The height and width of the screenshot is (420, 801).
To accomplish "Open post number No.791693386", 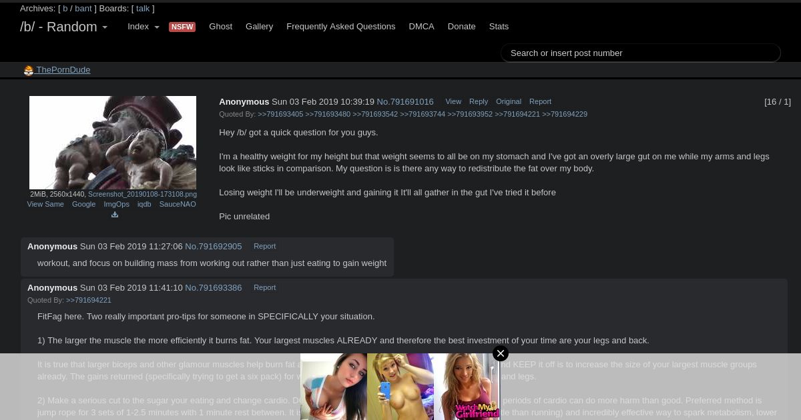I will tap(214, 288).
